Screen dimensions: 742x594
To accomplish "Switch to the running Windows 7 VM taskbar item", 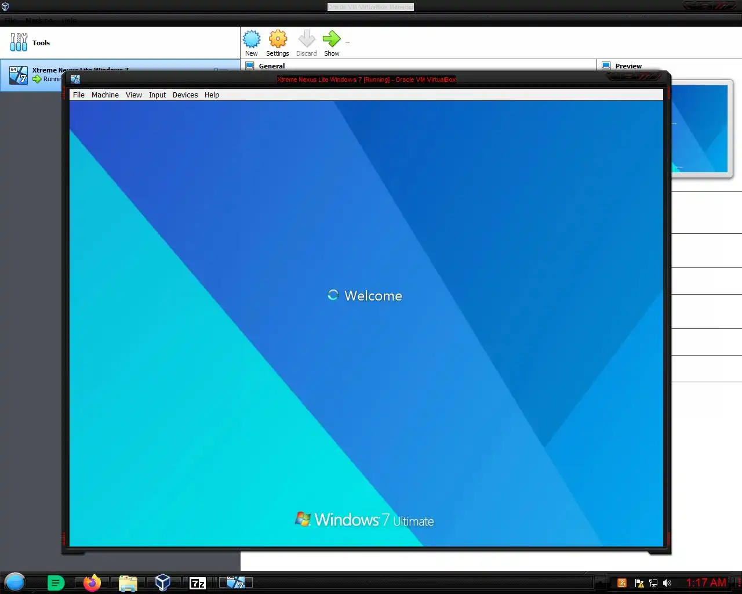I will tap(236, 582).
